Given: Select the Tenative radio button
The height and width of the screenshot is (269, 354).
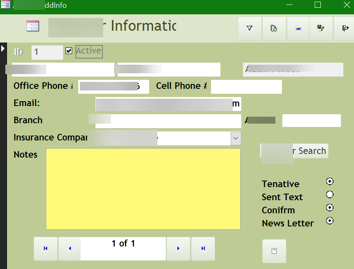Looking at the screenshot, I should point(330,181).
